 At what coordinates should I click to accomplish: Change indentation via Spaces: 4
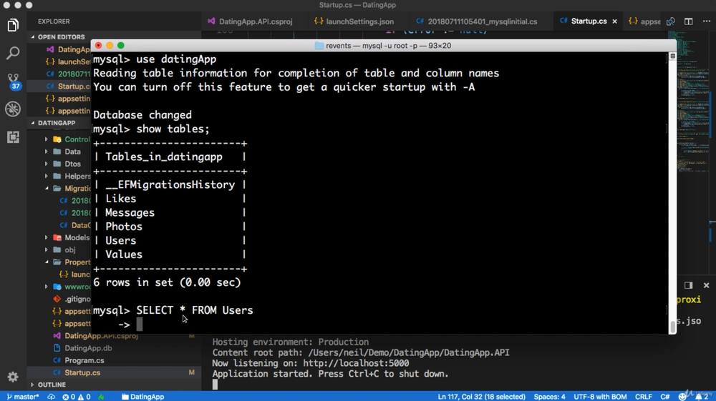tap(549, 397)
